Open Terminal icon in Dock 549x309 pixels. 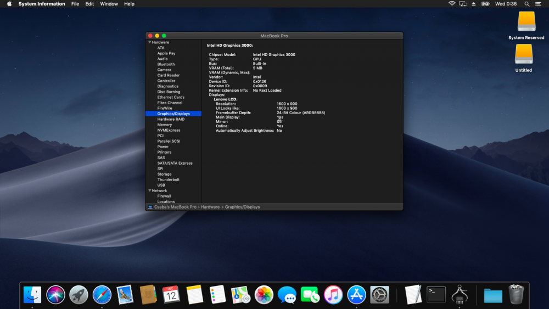point(436,295)
